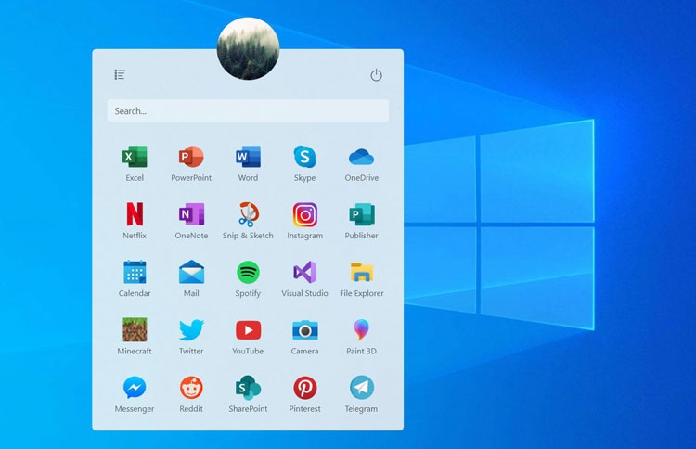Image resolution: width=696 pixels, height=449 pixels.
Task: Launch Paint 3D
Action: 361,330
